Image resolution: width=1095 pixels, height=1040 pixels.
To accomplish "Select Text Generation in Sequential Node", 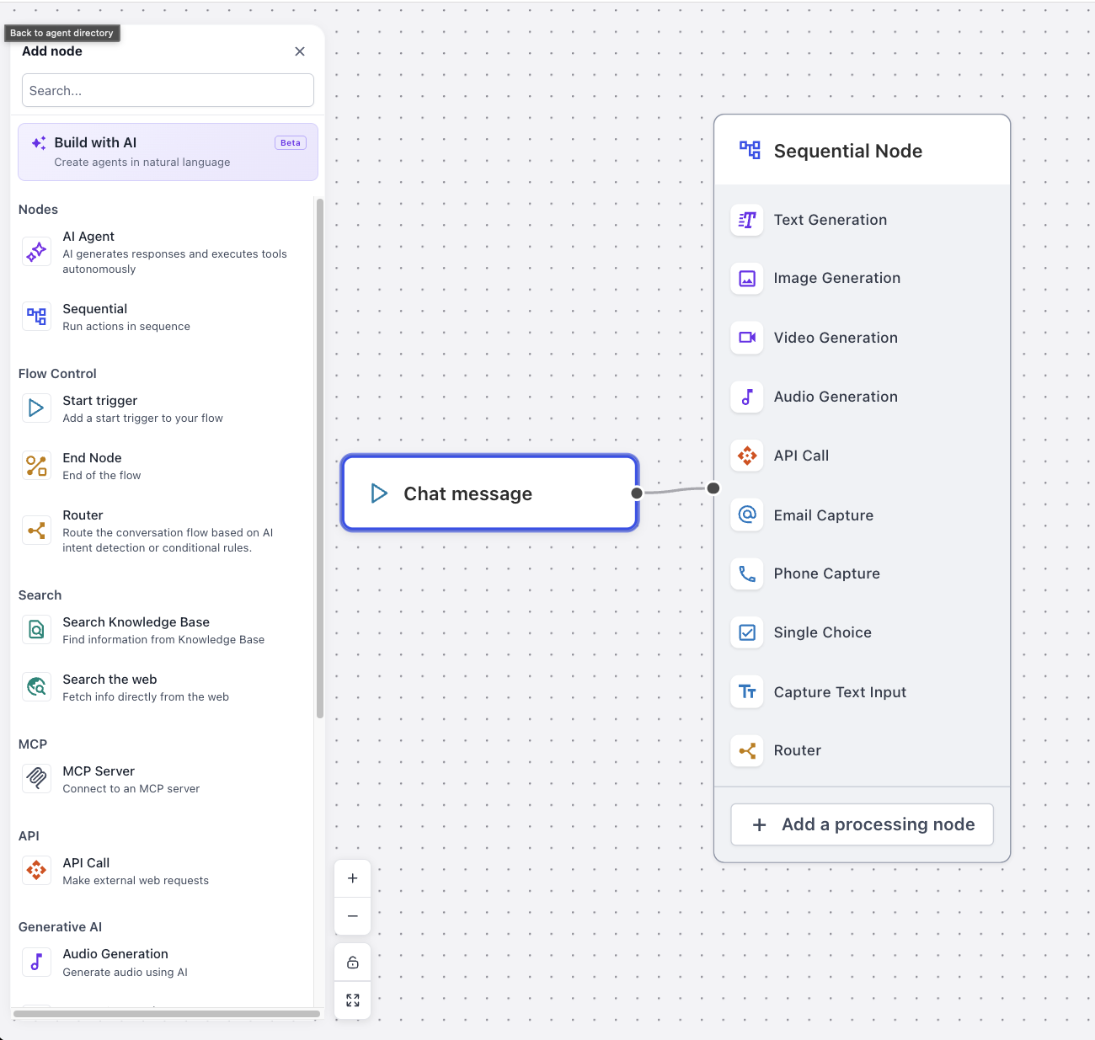I will click(x=830, y=220).
